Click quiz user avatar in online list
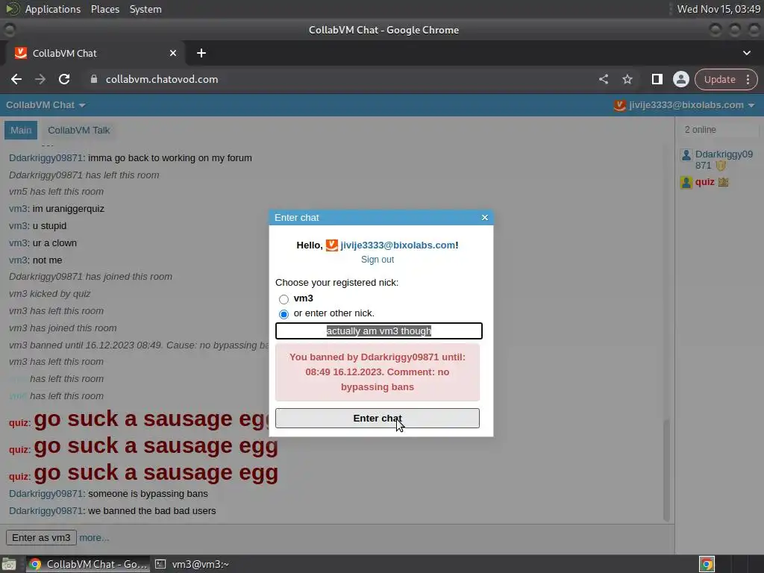 click(x=686, y=183)
